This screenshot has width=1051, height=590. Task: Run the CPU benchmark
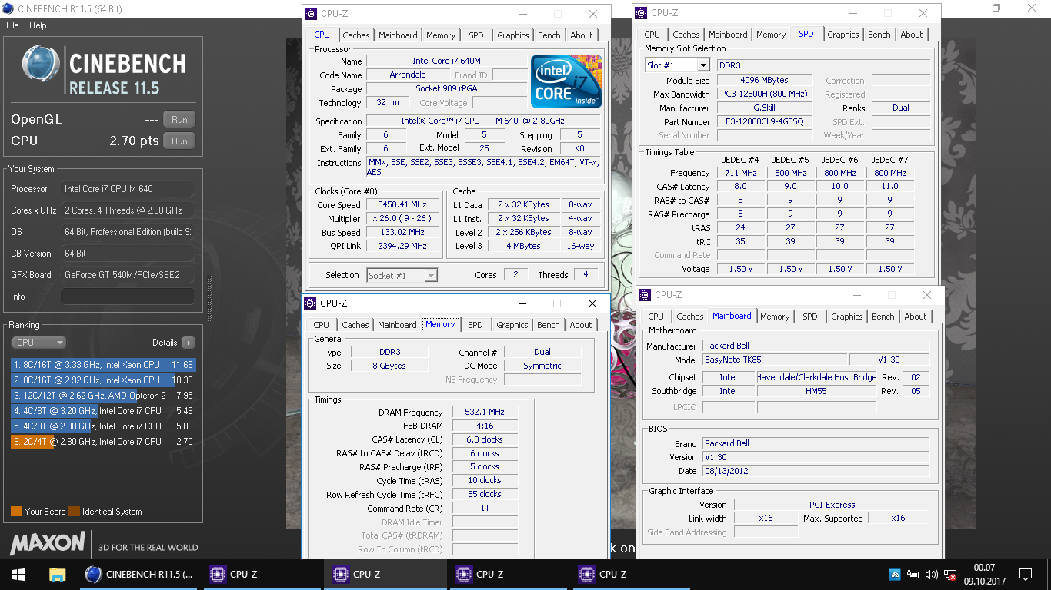pyautogui.click(x=179, y=141)
